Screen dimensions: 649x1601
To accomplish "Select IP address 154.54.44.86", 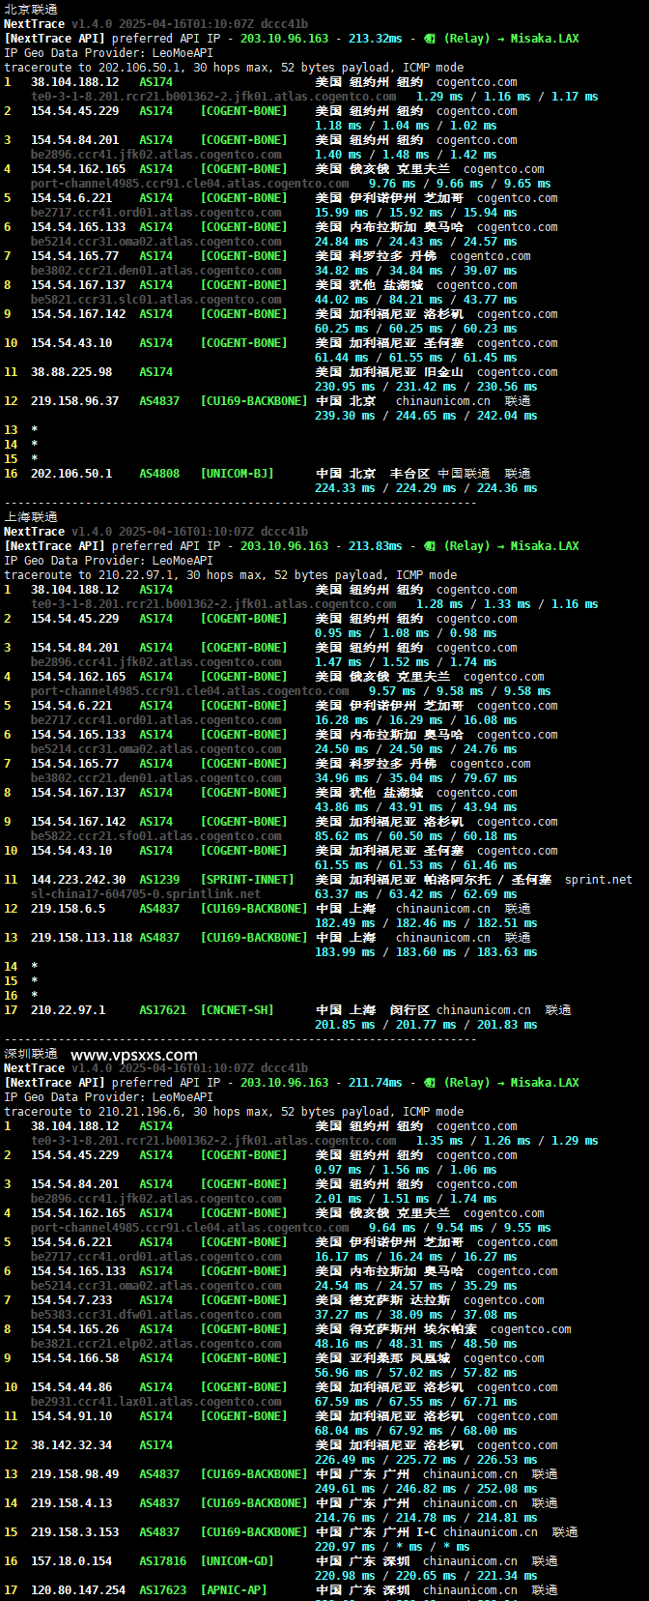I will pyautogui.click(x=71, y=1387).
